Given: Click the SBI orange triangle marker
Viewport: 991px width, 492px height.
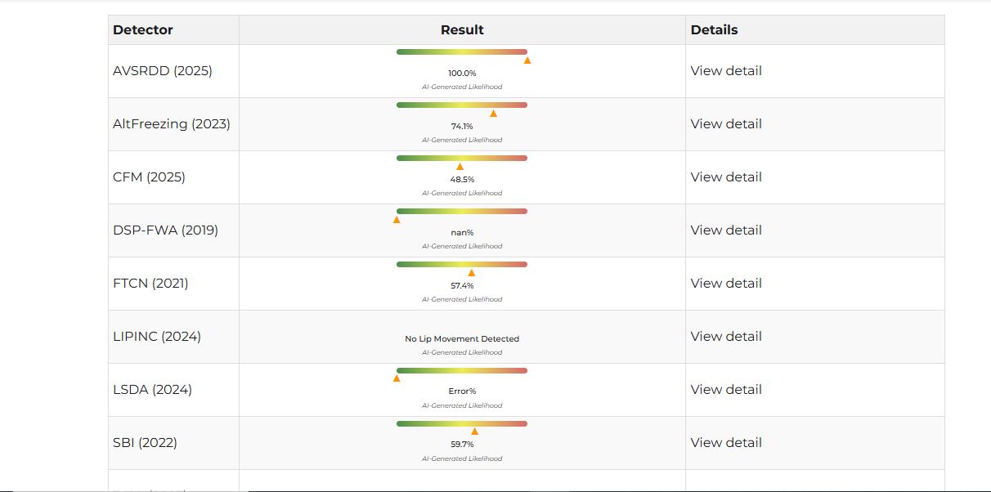Looking at the screenshot, I should tap(474, 432).
